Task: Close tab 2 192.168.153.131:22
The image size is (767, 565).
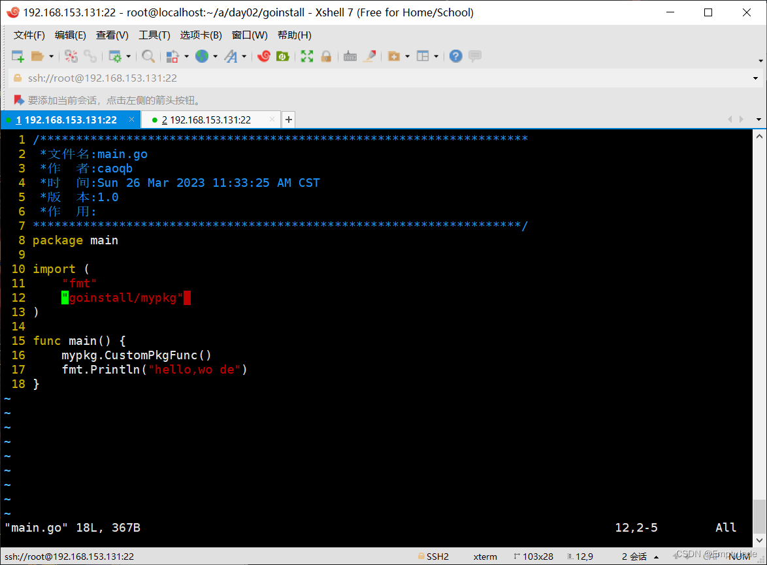Action: click(272, 120)
